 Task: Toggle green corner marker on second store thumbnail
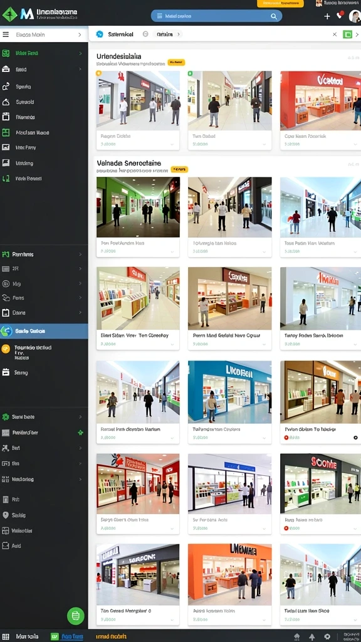coord(190,73)
